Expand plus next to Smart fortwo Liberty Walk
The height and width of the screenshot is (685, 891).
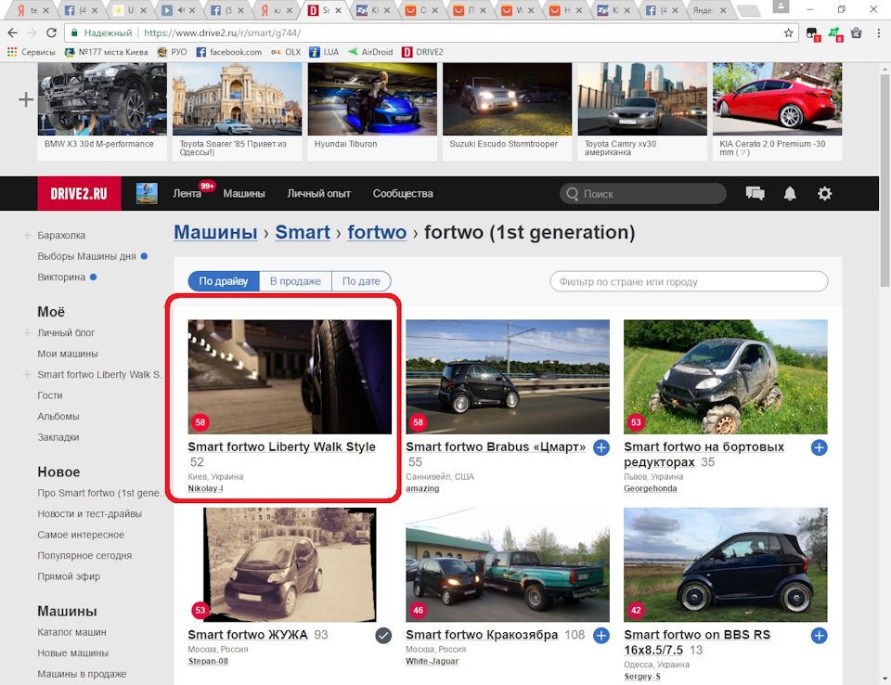pos(26,375)
